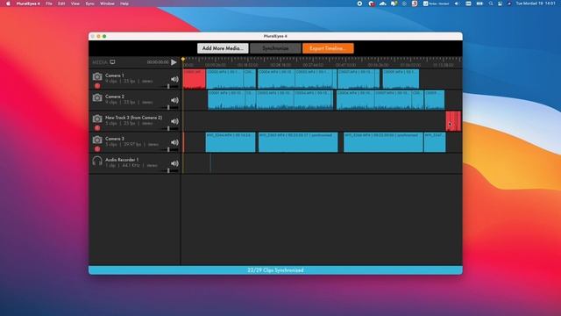Click the Export Timeline button
The image size is (561, 316).
[328, 48]
